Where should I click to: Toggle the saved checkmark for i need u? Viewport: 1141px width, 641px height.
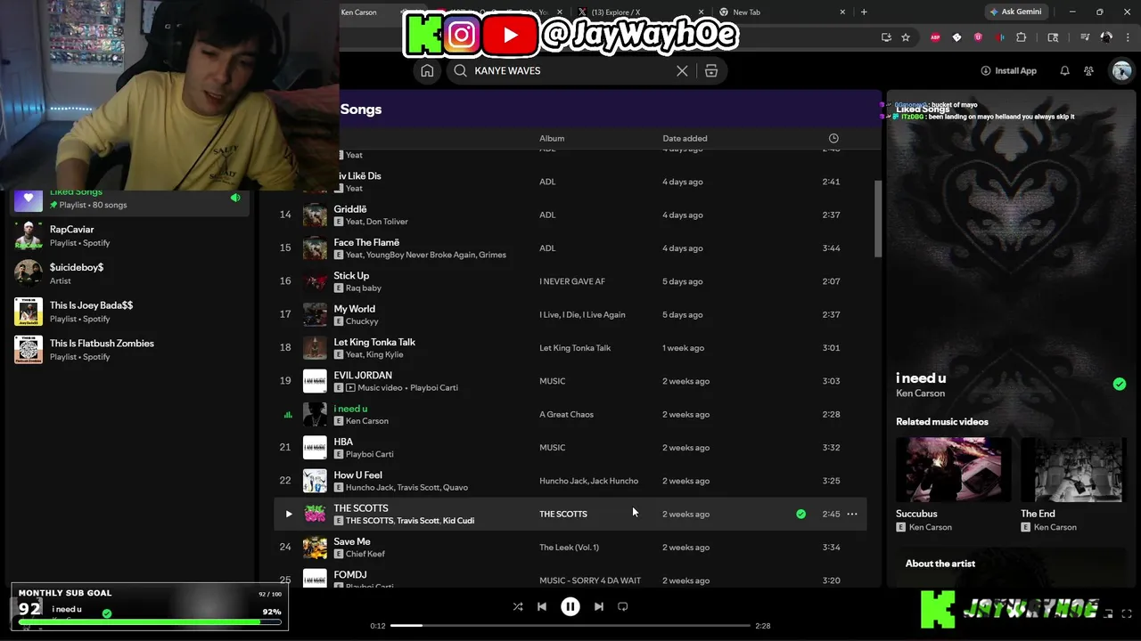tap(1120, 384)
